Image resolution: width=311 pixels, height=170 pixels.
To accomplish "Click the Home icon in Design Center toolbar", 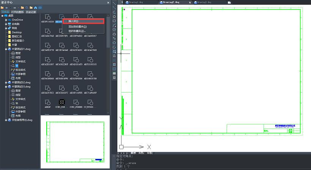I will coord(36,8).
